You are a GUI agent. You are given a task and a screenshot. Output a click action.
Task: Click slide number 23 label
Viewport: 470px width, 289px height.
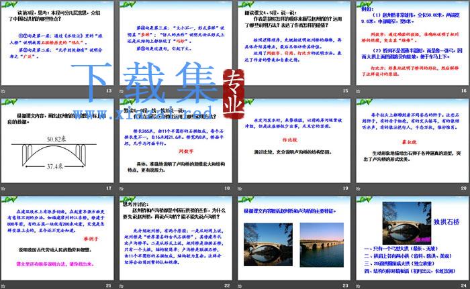345,286
